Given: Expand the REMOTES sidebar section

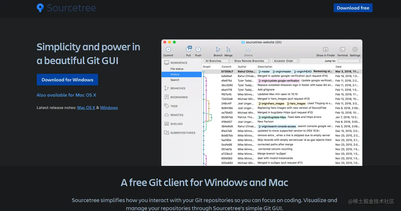Looking at the screenshot, I should [177, 115].
